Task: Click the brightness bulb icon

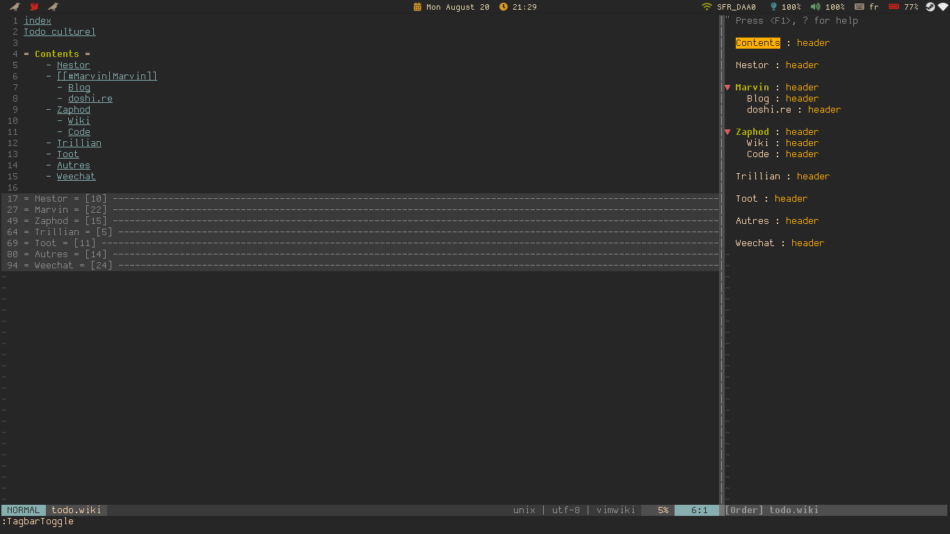Action: (774, 7)
